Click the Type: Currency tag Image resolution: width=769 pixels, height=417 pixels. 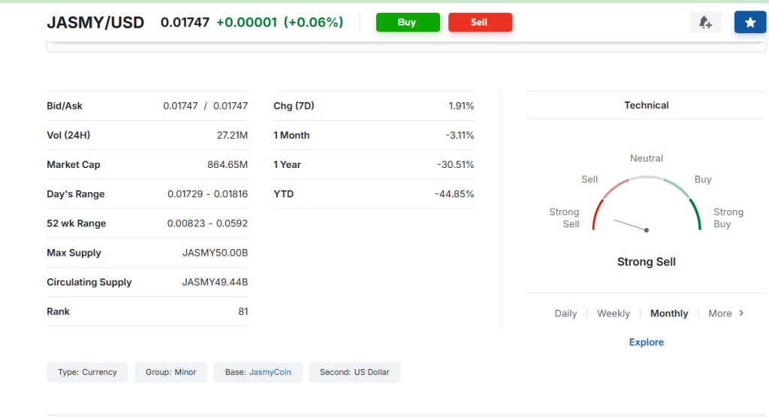(87, 372)
